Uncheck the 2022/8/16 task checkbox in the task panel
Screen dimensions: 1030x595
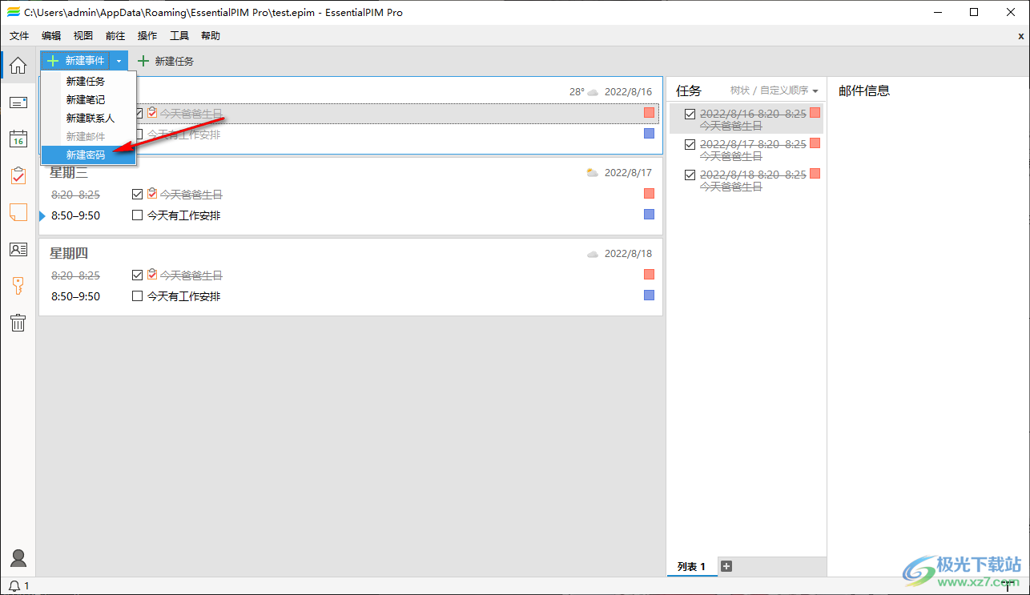click(x=690, y=115)
